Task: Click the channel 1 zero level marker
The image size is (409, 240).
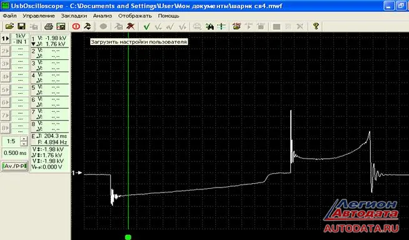Action: pyautogui.click(x=77, y=172)
